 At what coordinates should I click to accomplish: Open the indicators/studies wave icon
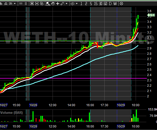tap(6, 4)
